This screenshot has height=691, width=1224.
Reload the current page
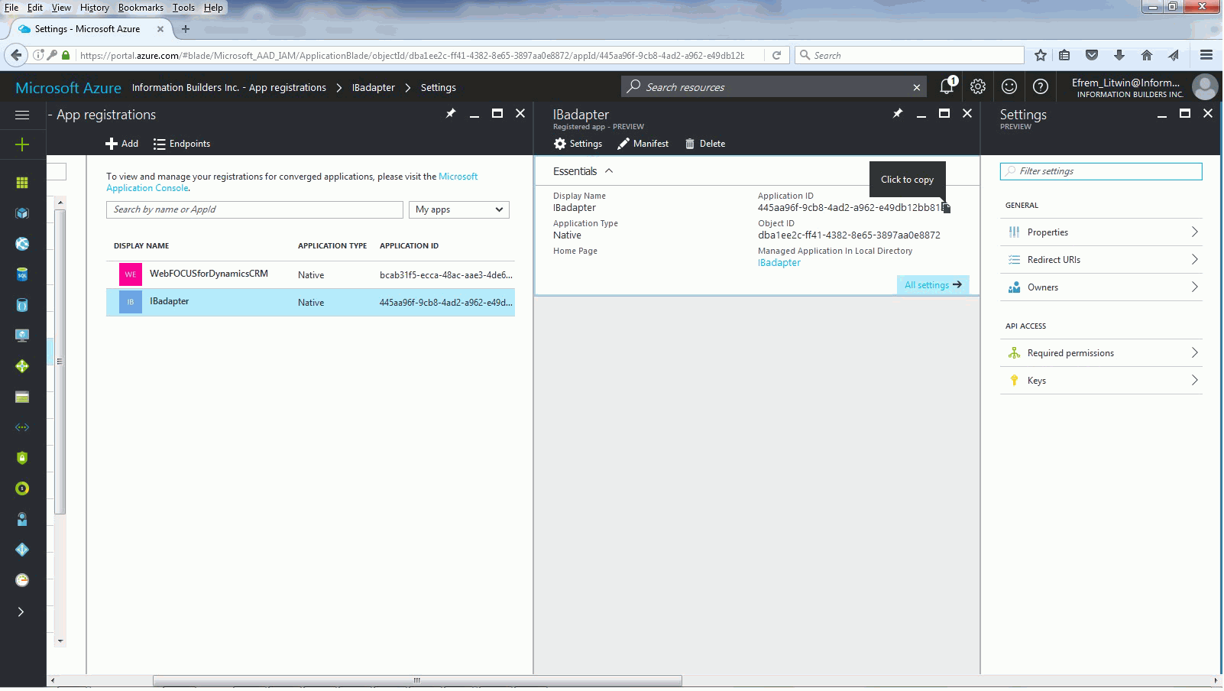[776, 55]
